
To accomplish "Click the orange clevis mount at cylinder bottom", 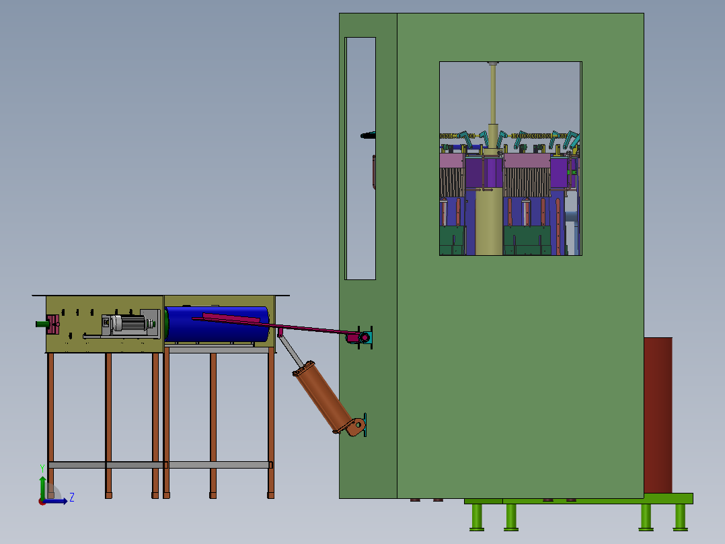I will pyautogui.click(x=356, y=427).
